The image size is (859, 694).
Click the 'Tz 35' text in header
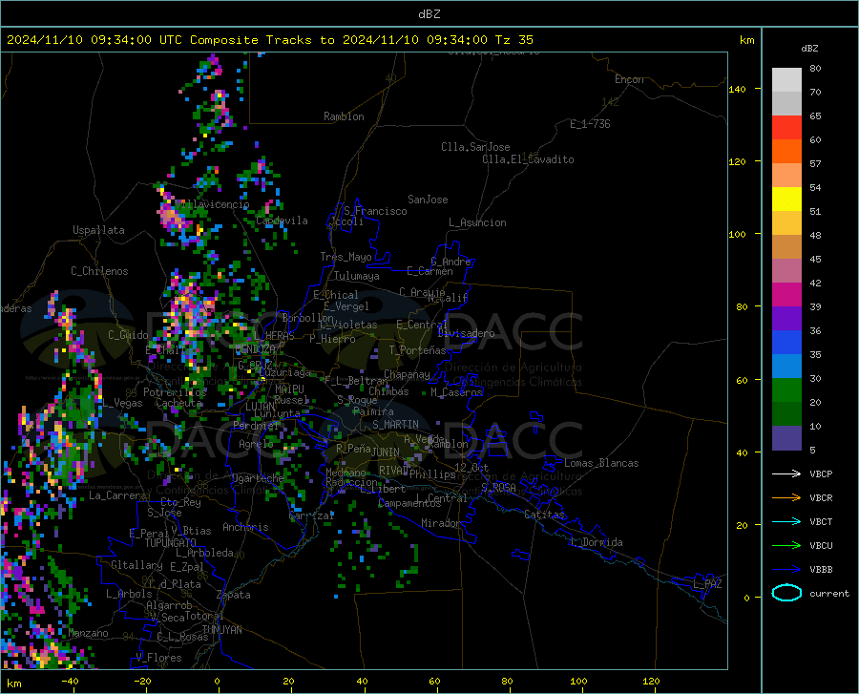(513, 40)
